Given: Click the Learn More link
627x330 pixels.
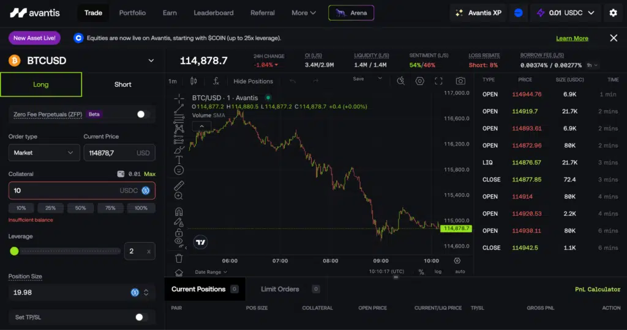Looking at the screenshot, I should coord(572,38).
